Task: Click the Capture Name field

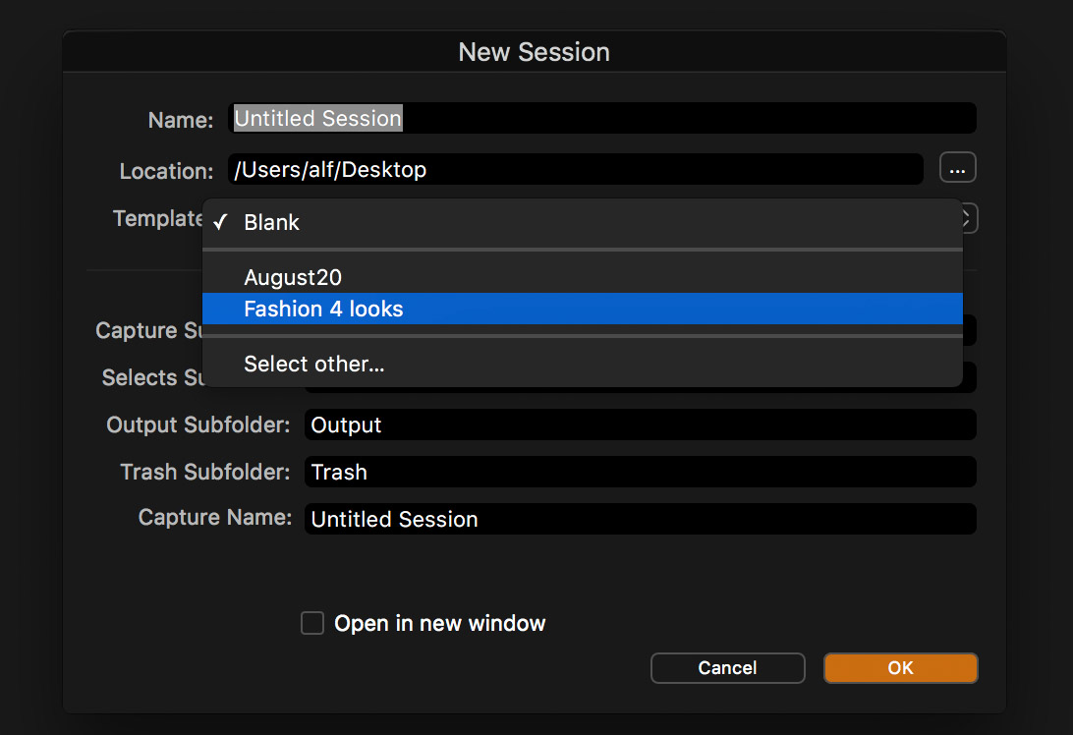Action: [641, 520]
